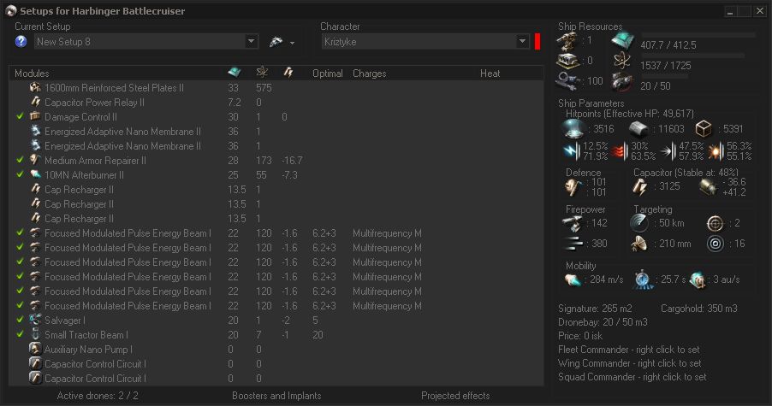Sort by the Heat column header
This screenshot has height=406, width=772.
coord(490,74)
